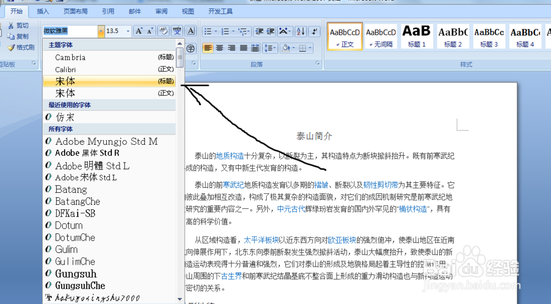Apply the 标题 1 (Heading 1) style

coord(417,37)
